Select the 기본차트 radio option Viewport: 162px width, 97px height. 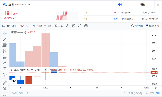[x=137, y=26]
